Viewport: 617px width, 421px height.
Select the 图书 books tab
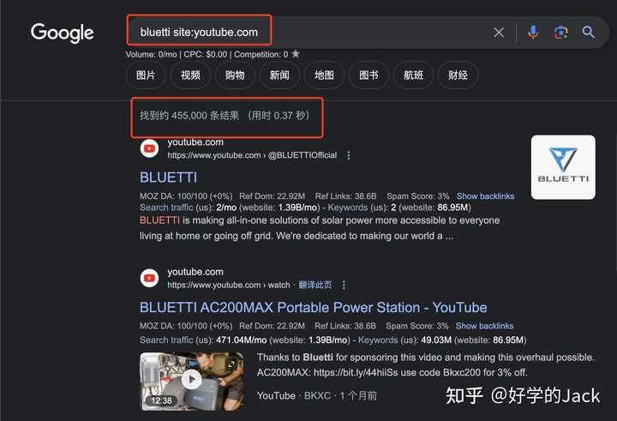368,75
